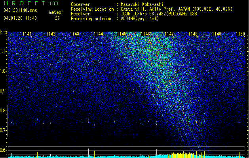The height and width of the screenshot is (158, 249).
Task: Click the 1141 time axis marker
Action: pos(27,34)
